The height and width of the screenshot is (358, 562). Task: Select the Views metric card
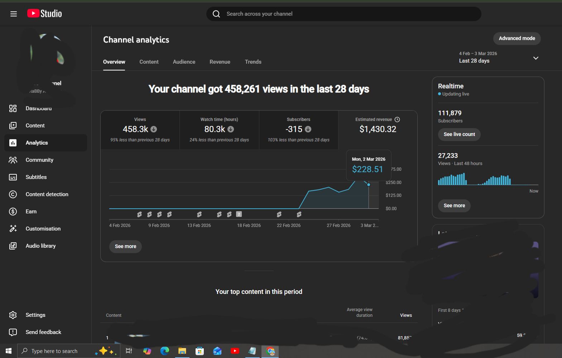click(x=140, y=130)
